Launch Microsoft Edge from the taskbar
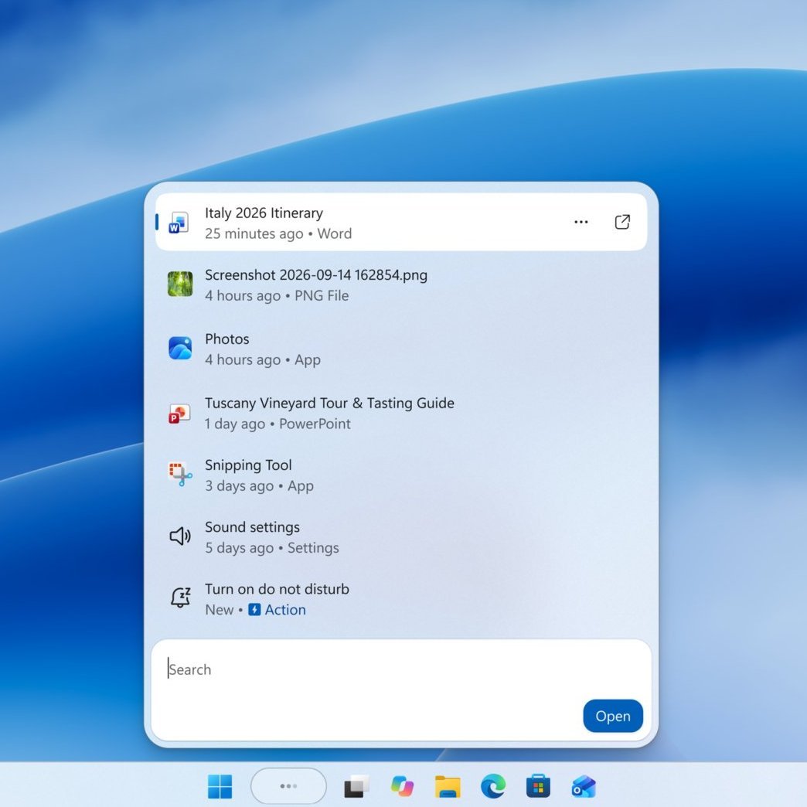The image size is (807, 807). (492, 786)
